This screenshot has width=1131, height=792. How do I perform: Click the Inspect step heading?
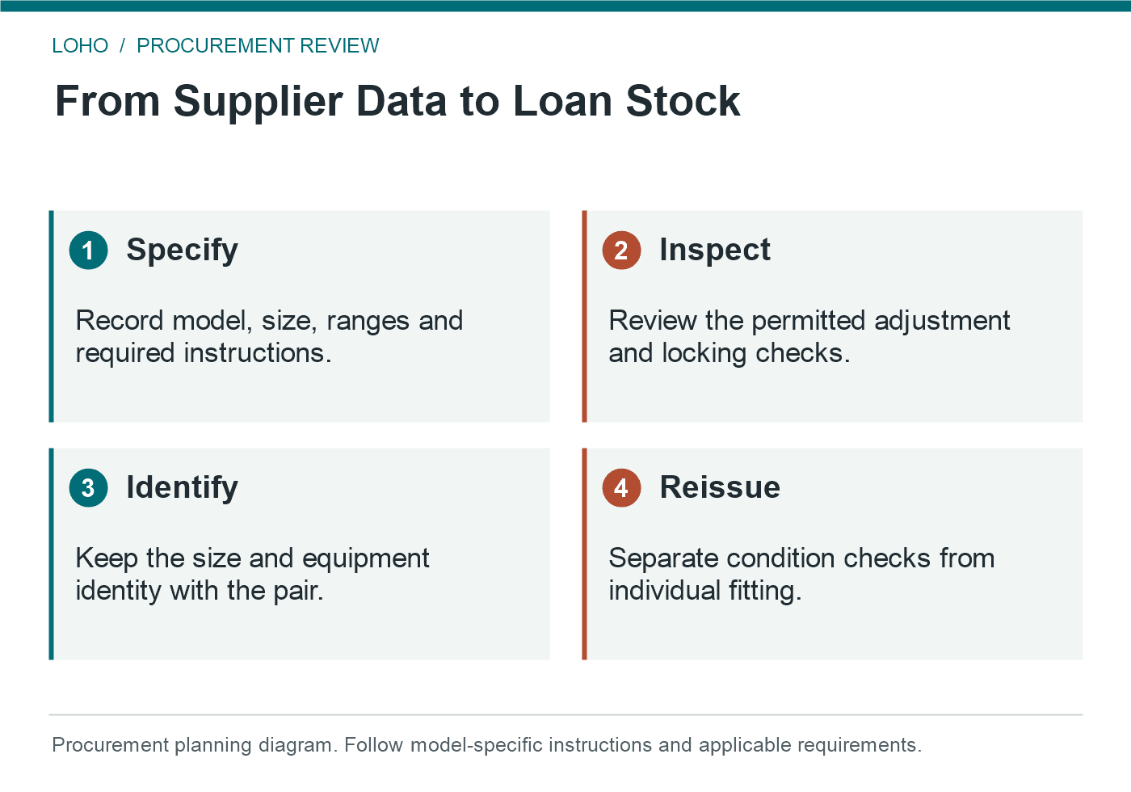715,250
